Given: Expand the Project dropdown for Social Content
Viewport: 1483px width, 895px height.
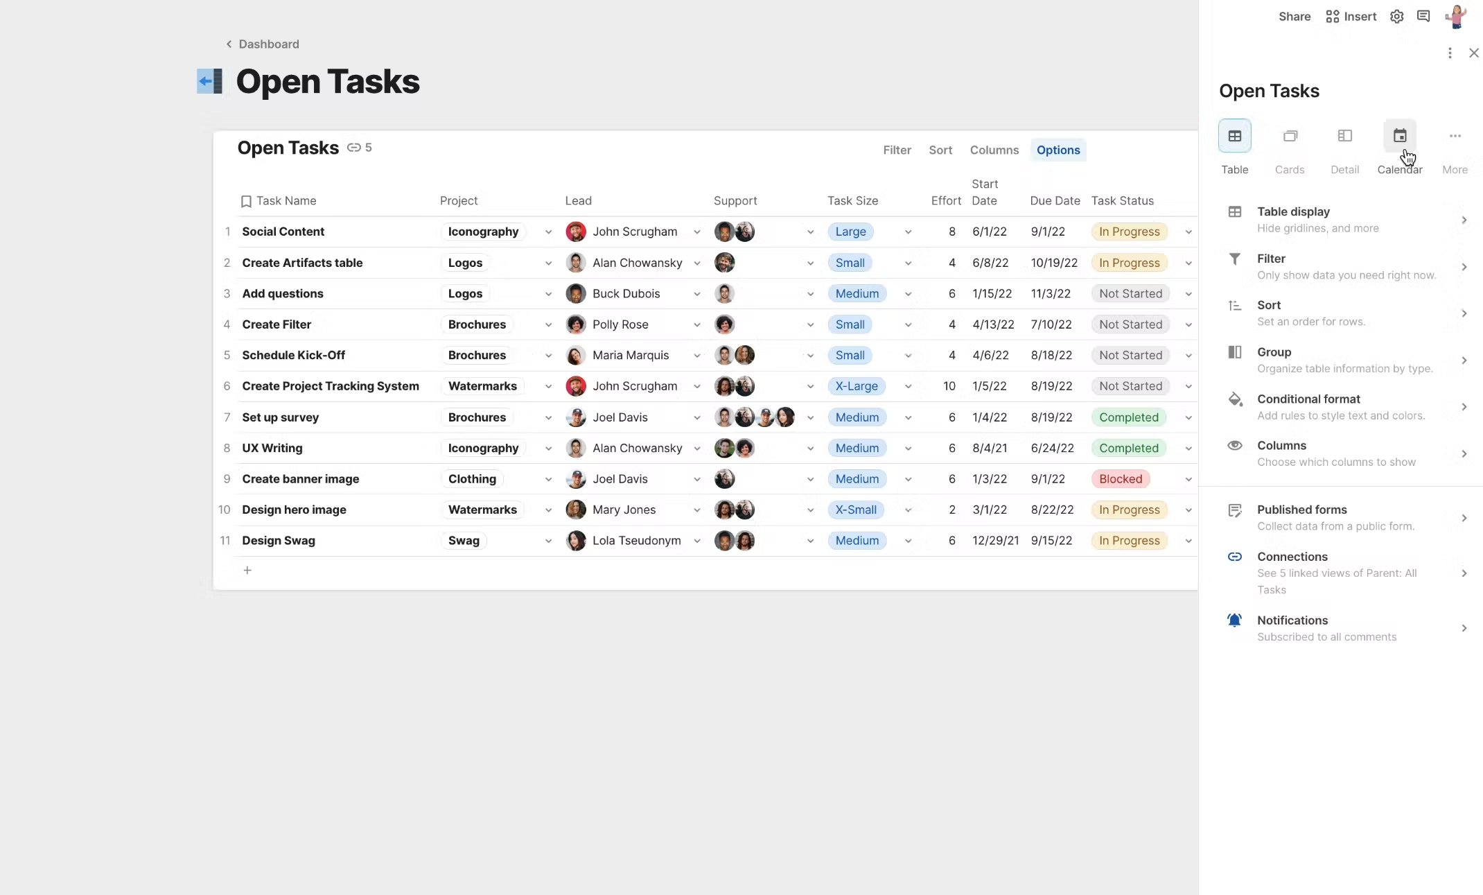Looking at the screenshot, I should (x=548, y=232).
